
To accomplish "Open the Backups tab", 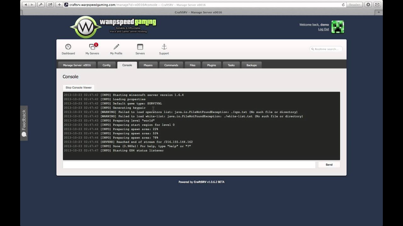I will pos(252,65).
